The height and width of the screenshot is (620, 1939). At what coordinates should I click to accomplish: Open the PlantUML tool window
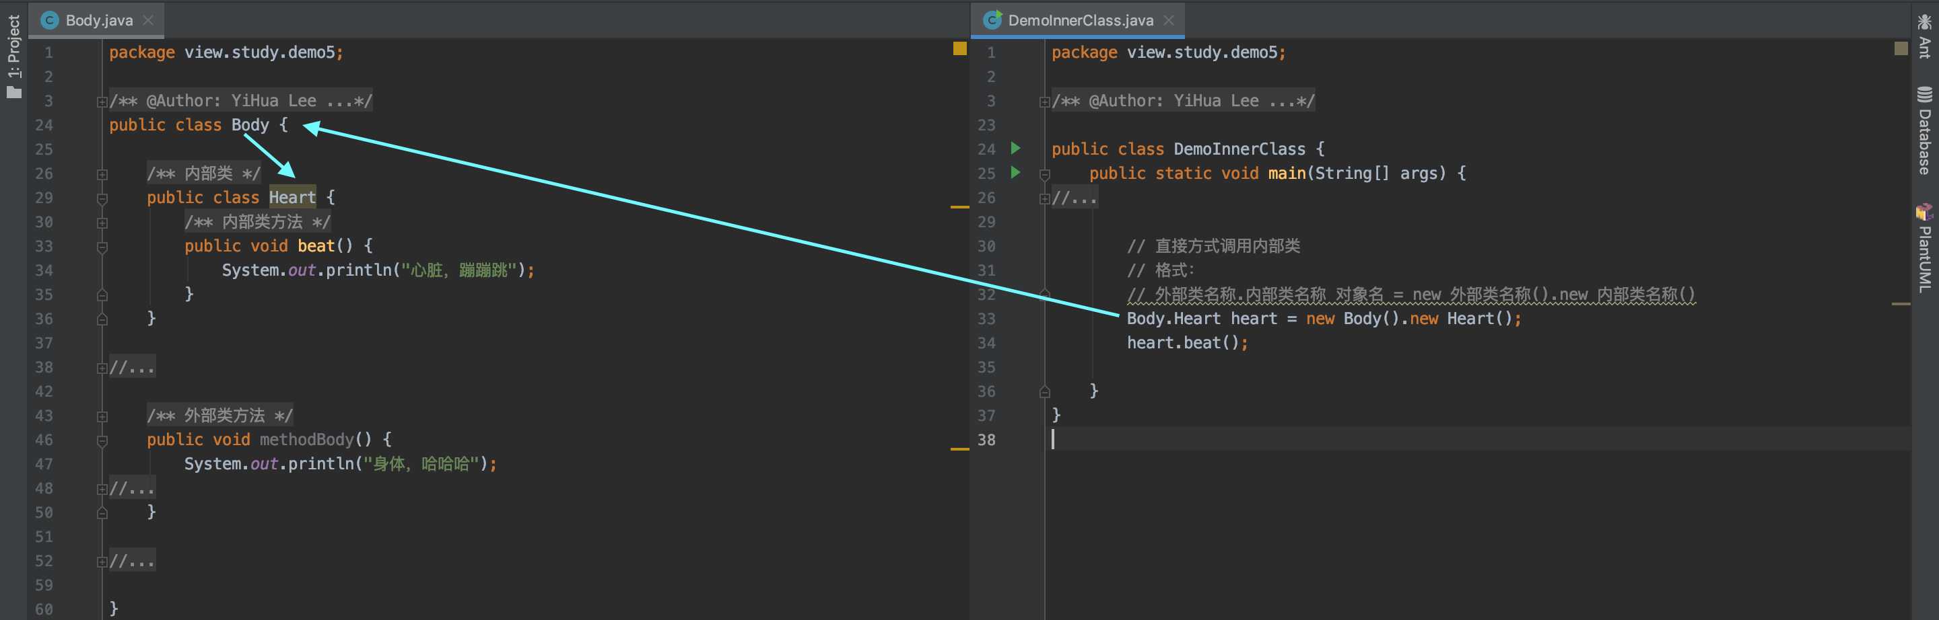1925,248
